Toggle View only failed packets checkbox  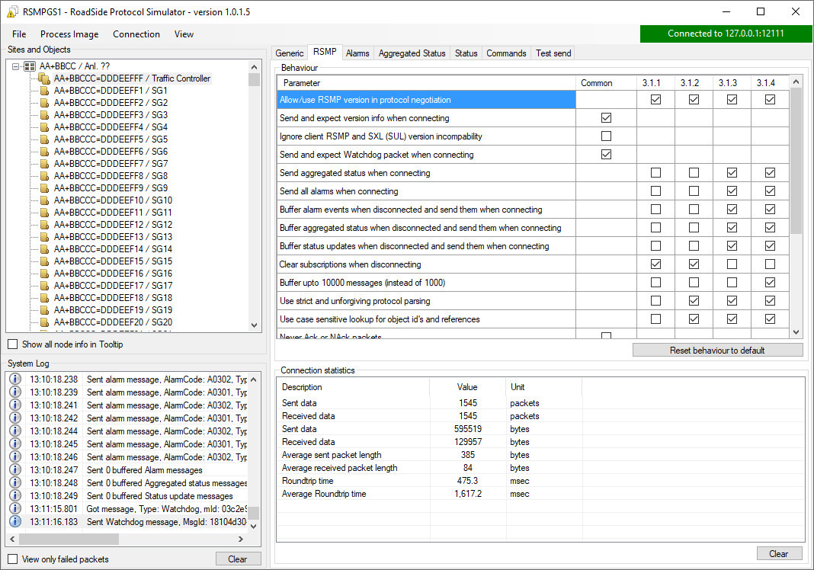tap(13, 559)
